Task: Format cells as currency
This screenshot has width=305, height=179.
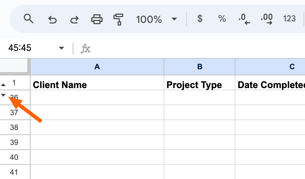Action: 200,19
